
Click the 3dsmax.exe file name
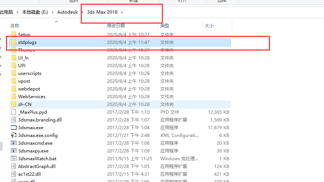31,128
